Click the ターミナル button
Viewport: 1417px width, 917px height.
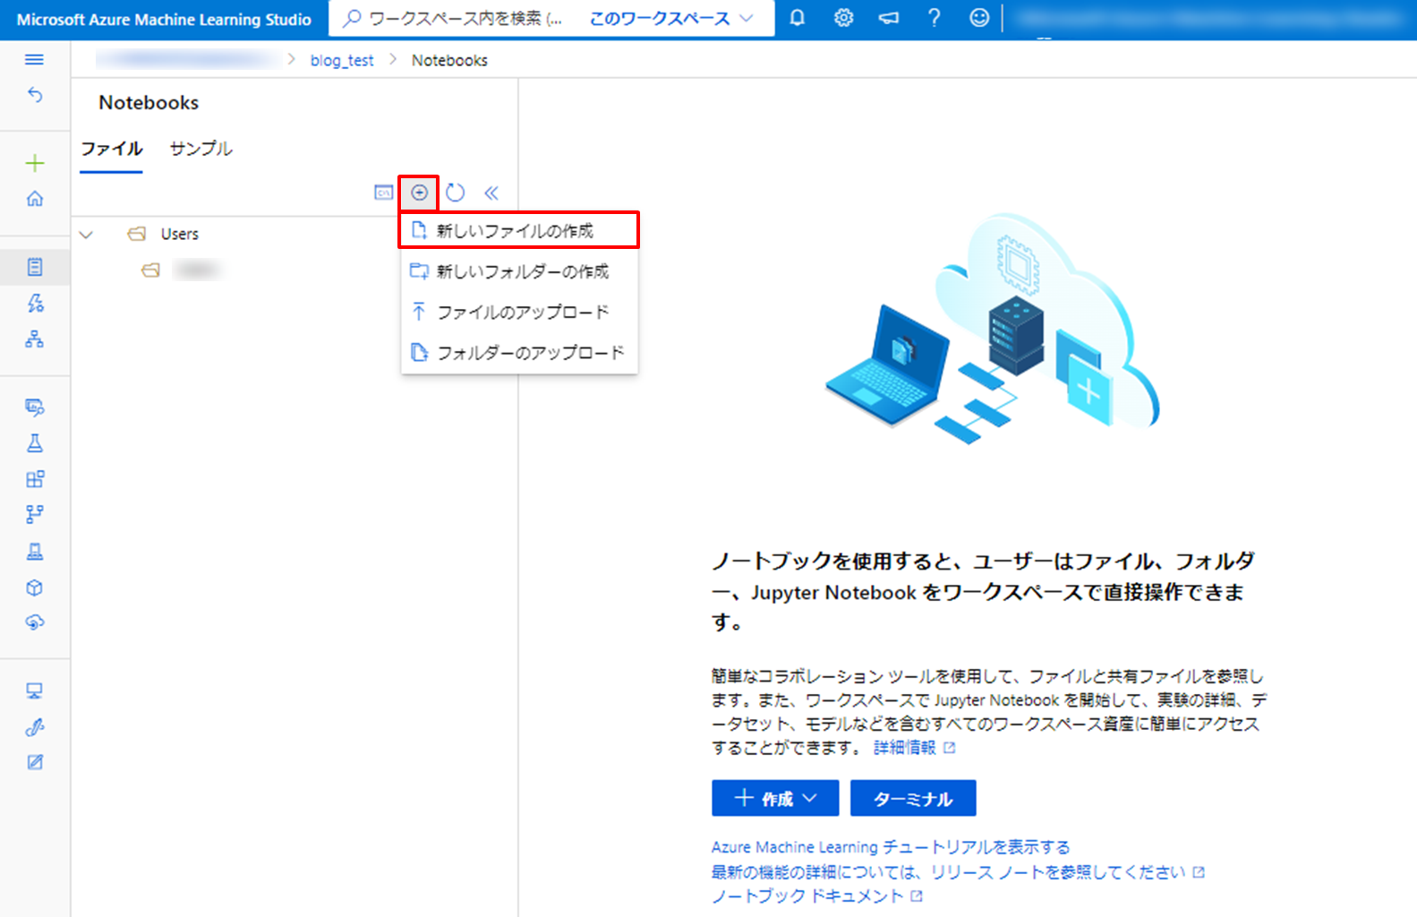tap(912, 798)
